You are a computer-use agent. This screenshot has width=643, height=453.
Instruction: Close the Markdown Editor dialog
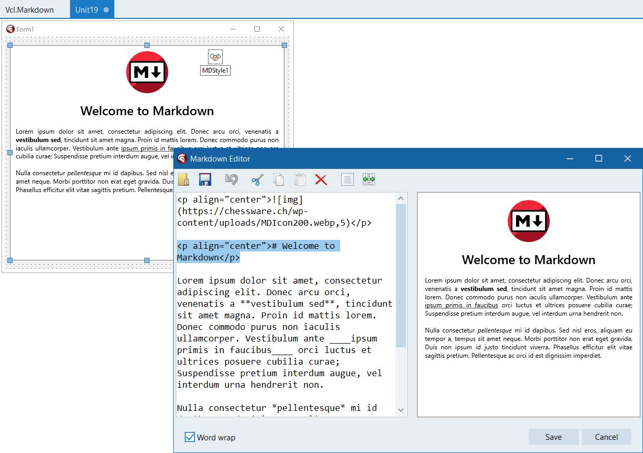tap(627, 158)
